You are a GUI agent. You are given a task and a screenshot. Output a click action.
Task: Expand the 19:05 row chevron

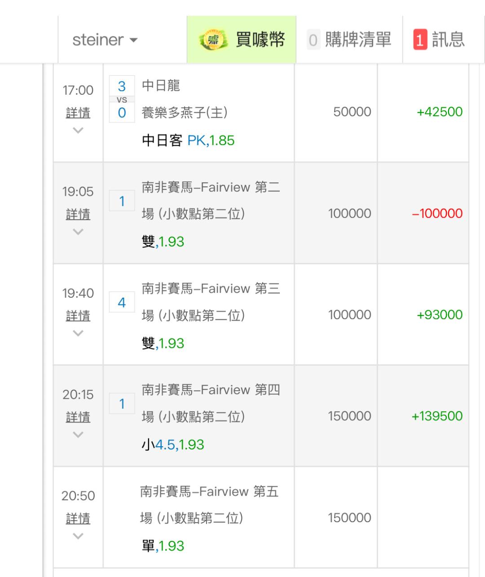(x=78, y=232)
